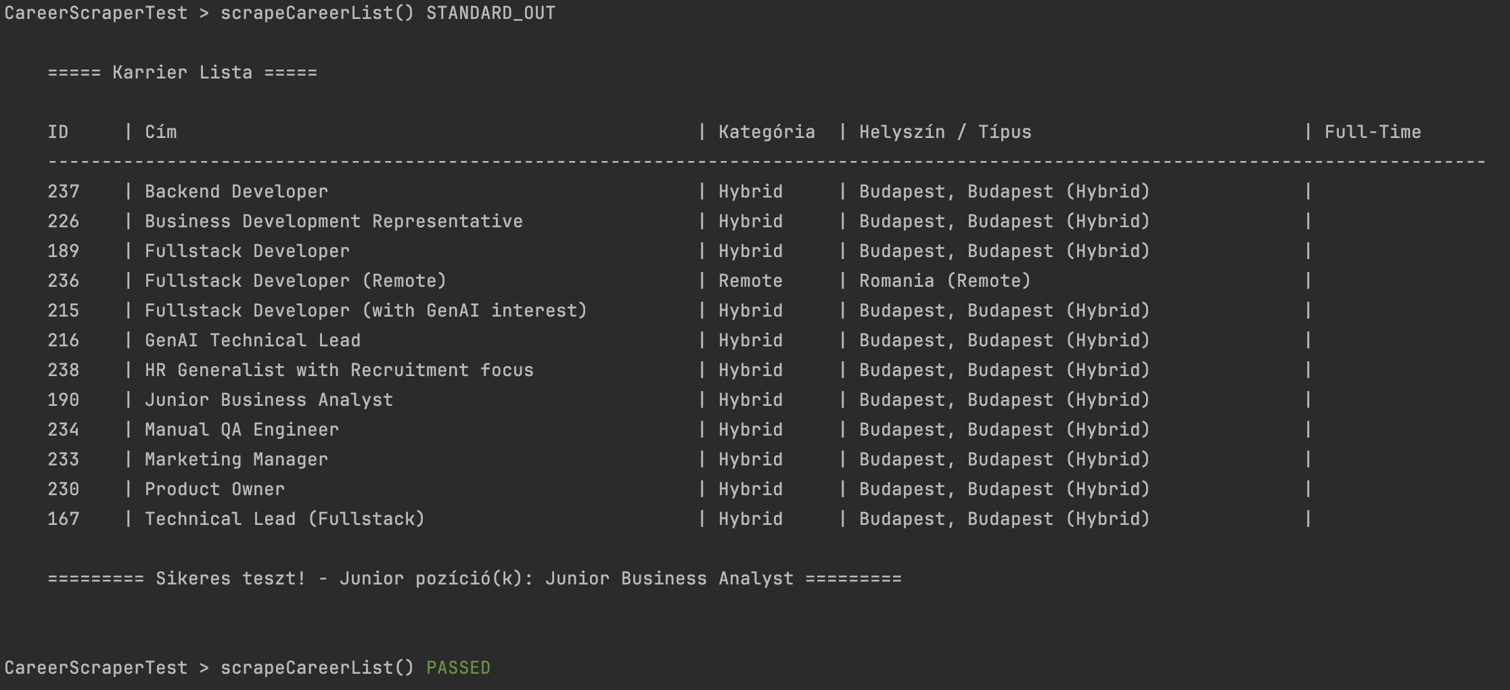Click "Fullstack Developer (Remote)" title text

pos(296,281)
